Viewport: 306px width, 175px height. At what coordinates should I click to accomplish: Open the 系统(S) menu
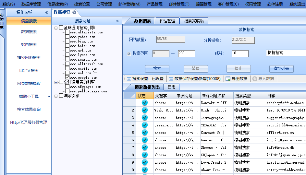(x=8, y=4)
